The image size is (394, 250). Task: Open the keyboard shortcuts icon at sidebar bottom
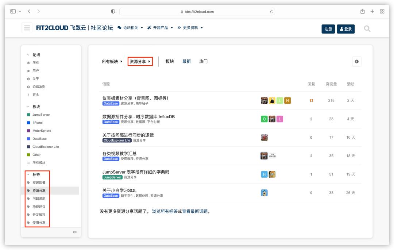click(75, 232)
